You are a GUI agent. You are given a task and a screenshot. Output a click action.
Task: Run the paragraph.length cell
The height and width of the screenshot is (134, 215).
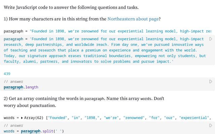coord(211,81)
